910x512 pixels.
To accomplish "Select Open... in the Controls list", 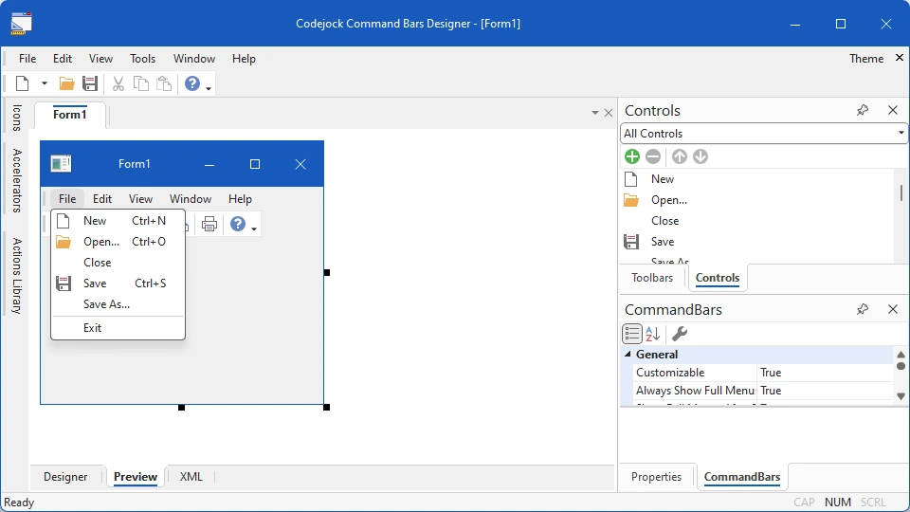I will point(758,200).
